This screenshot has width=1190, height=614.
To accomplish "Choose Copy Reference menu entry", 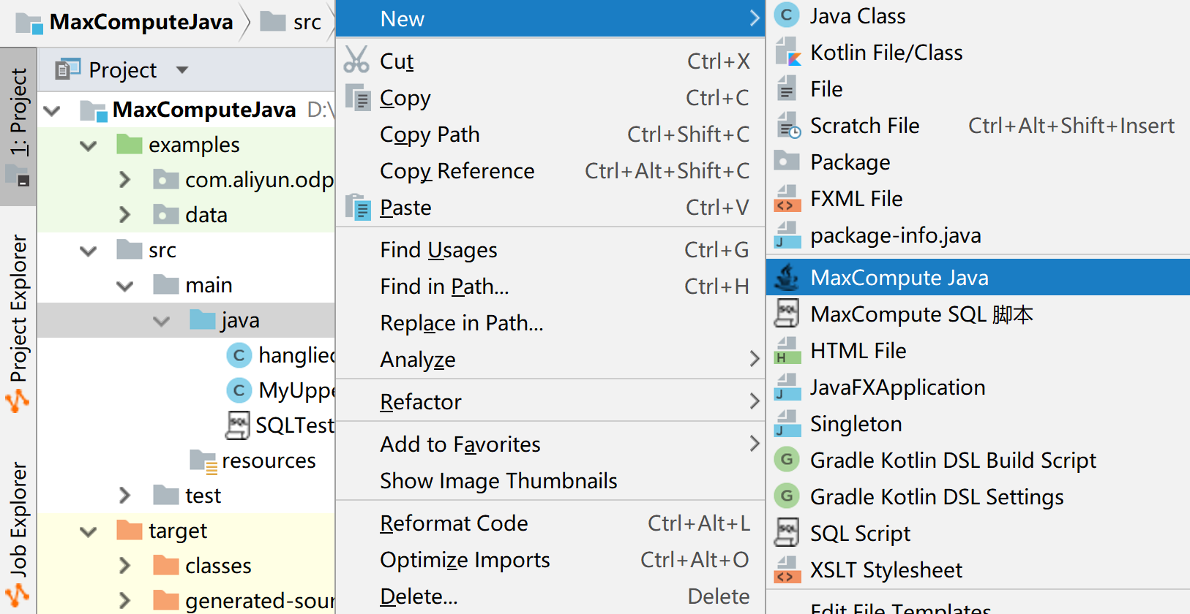I will pyautogui.click(x=550, y=171).
